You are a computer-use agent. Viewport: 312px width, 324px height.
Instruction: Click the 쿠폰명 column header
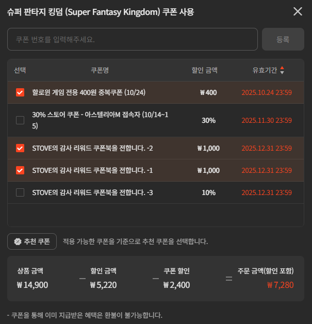[x=100, y=70]
